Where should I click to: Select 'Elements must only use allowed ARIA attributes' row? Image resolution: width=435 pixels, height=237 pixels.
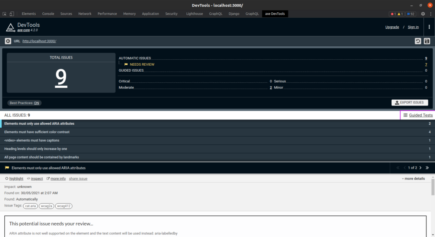217,124
